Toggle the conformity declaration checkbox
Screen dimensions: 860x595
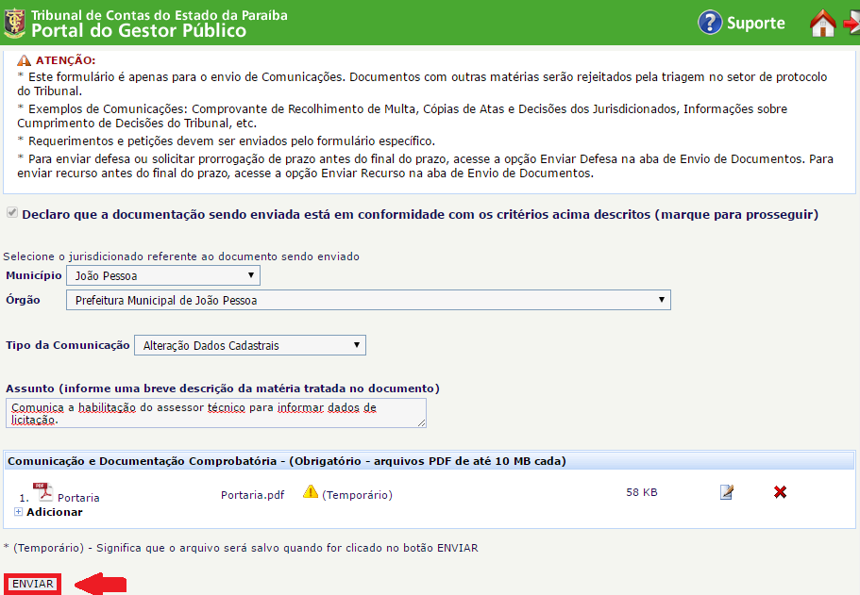coord(10,214)
